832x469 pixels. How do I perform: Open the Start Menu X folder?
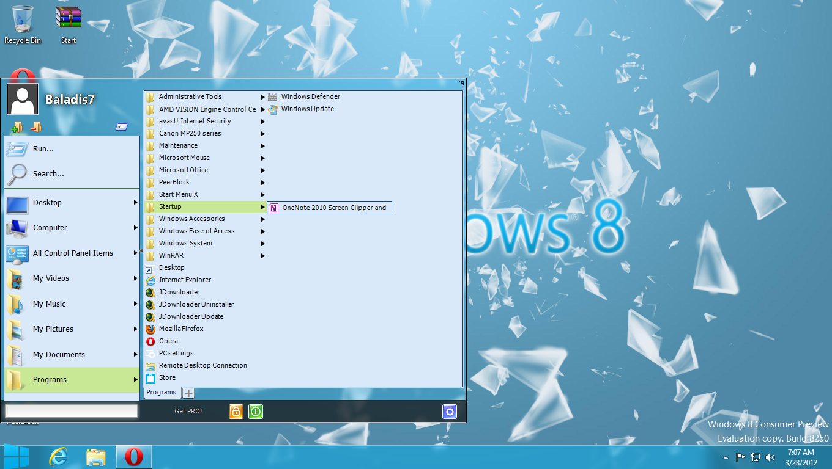pyautogui.click(x=206, y=194)
